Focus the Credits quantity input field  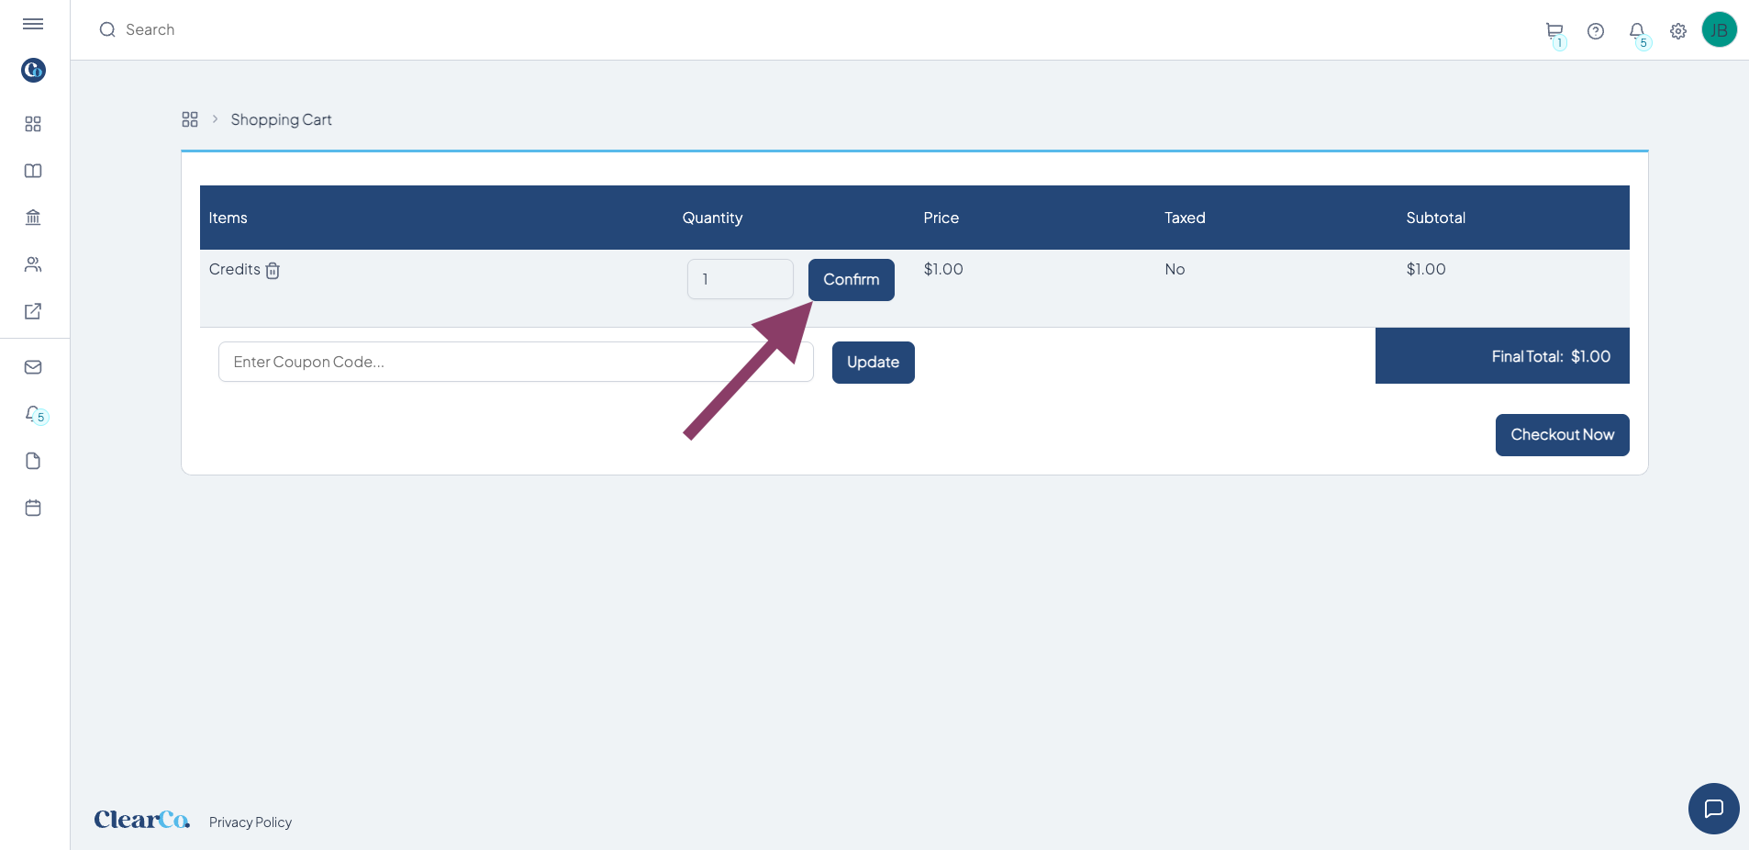[x=741, y=279]
